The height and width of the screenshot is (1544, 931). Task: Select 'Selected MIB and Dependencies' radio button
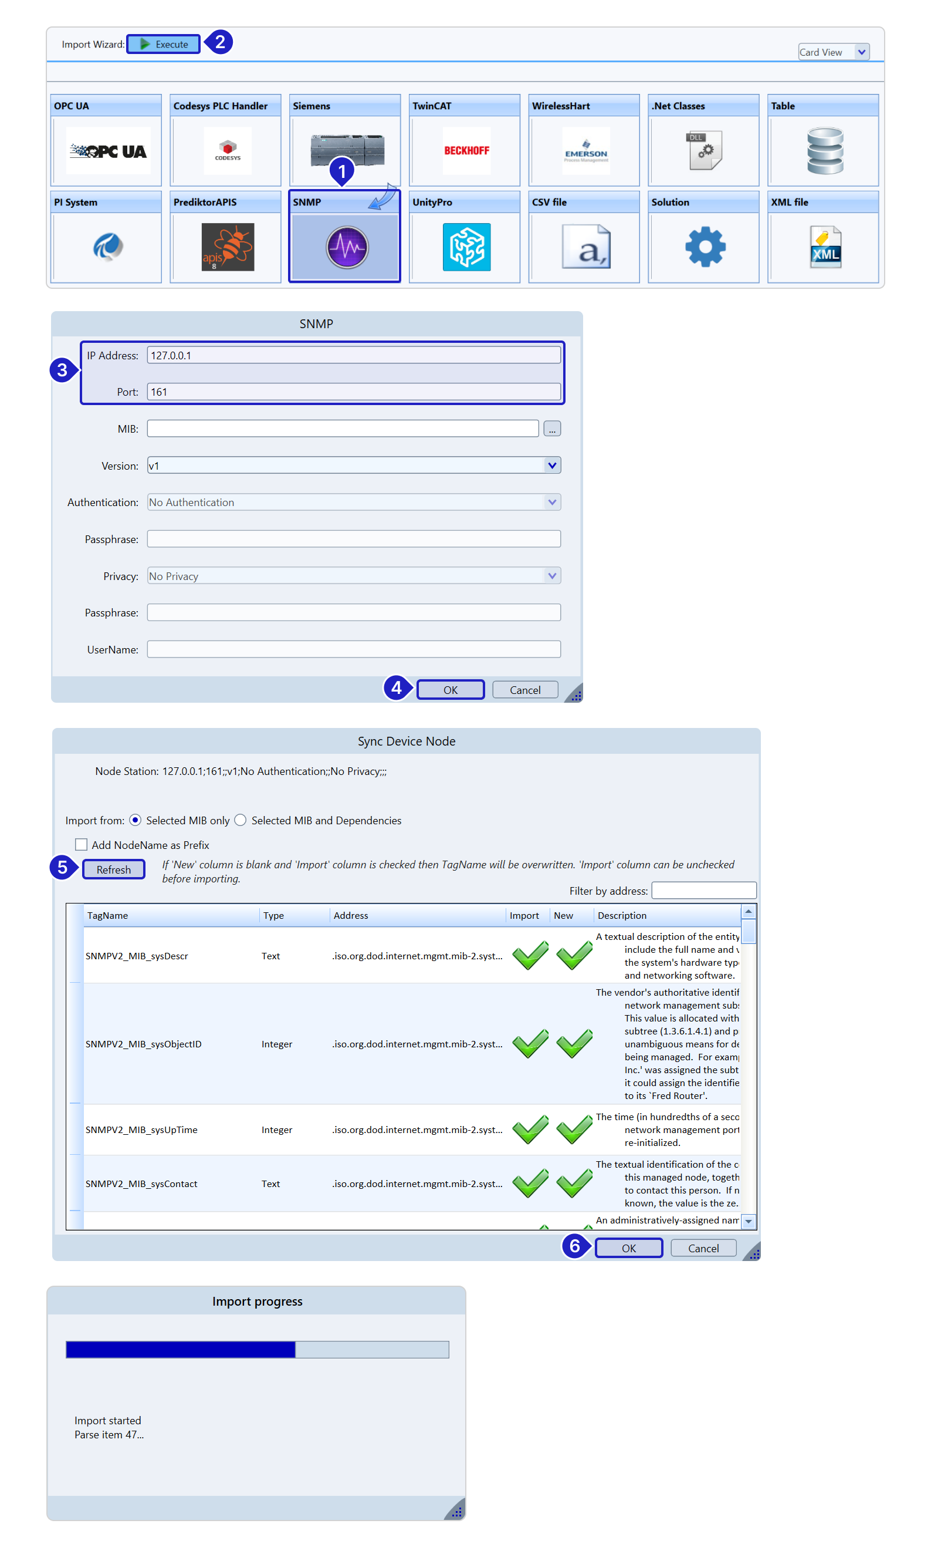click(x=241, y=820)
